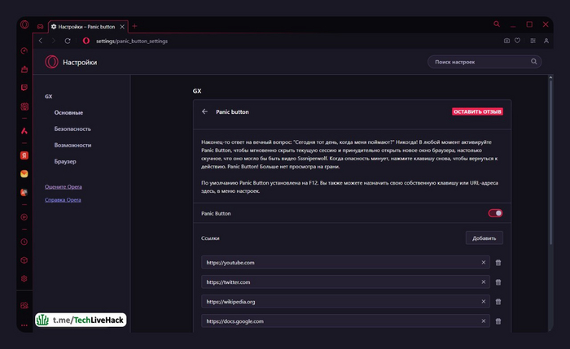The height and width of the screenshot is (349, 570).
Task: Open Безопасность settings section
Action: [x=72, y=129]
